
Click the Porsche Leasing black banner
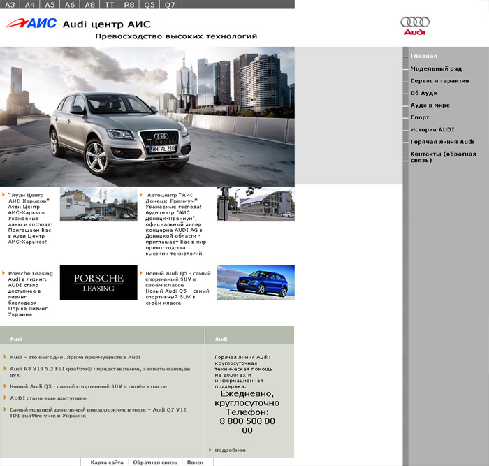[98, 282]
